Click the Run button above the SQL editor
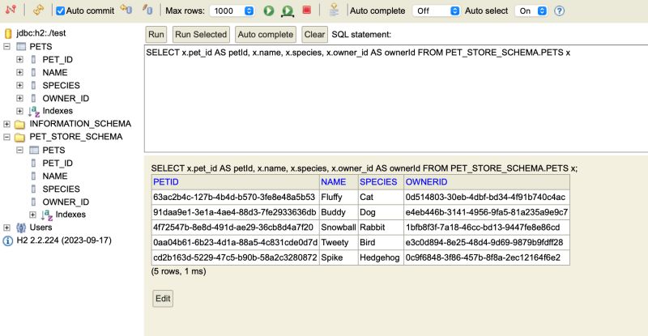The image size is (648, 336). point(156,34)
